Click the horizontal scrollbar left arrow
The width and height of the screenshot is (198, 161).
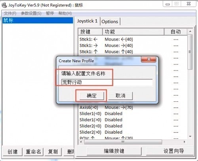(x=81, y=142)
